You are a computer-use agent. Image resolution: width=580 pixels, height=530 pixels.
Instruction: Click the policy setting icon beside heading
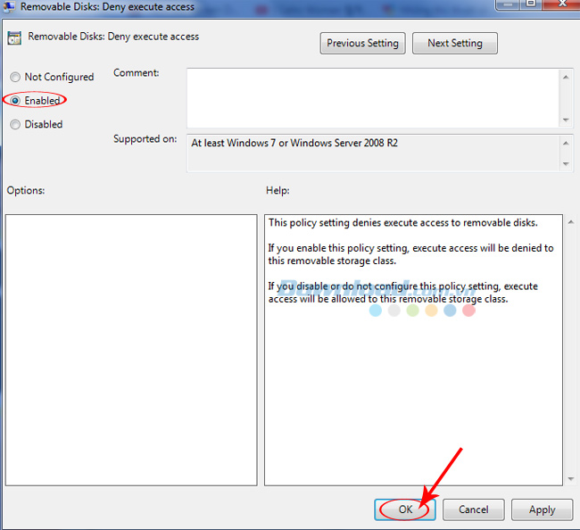click(14, 37)
